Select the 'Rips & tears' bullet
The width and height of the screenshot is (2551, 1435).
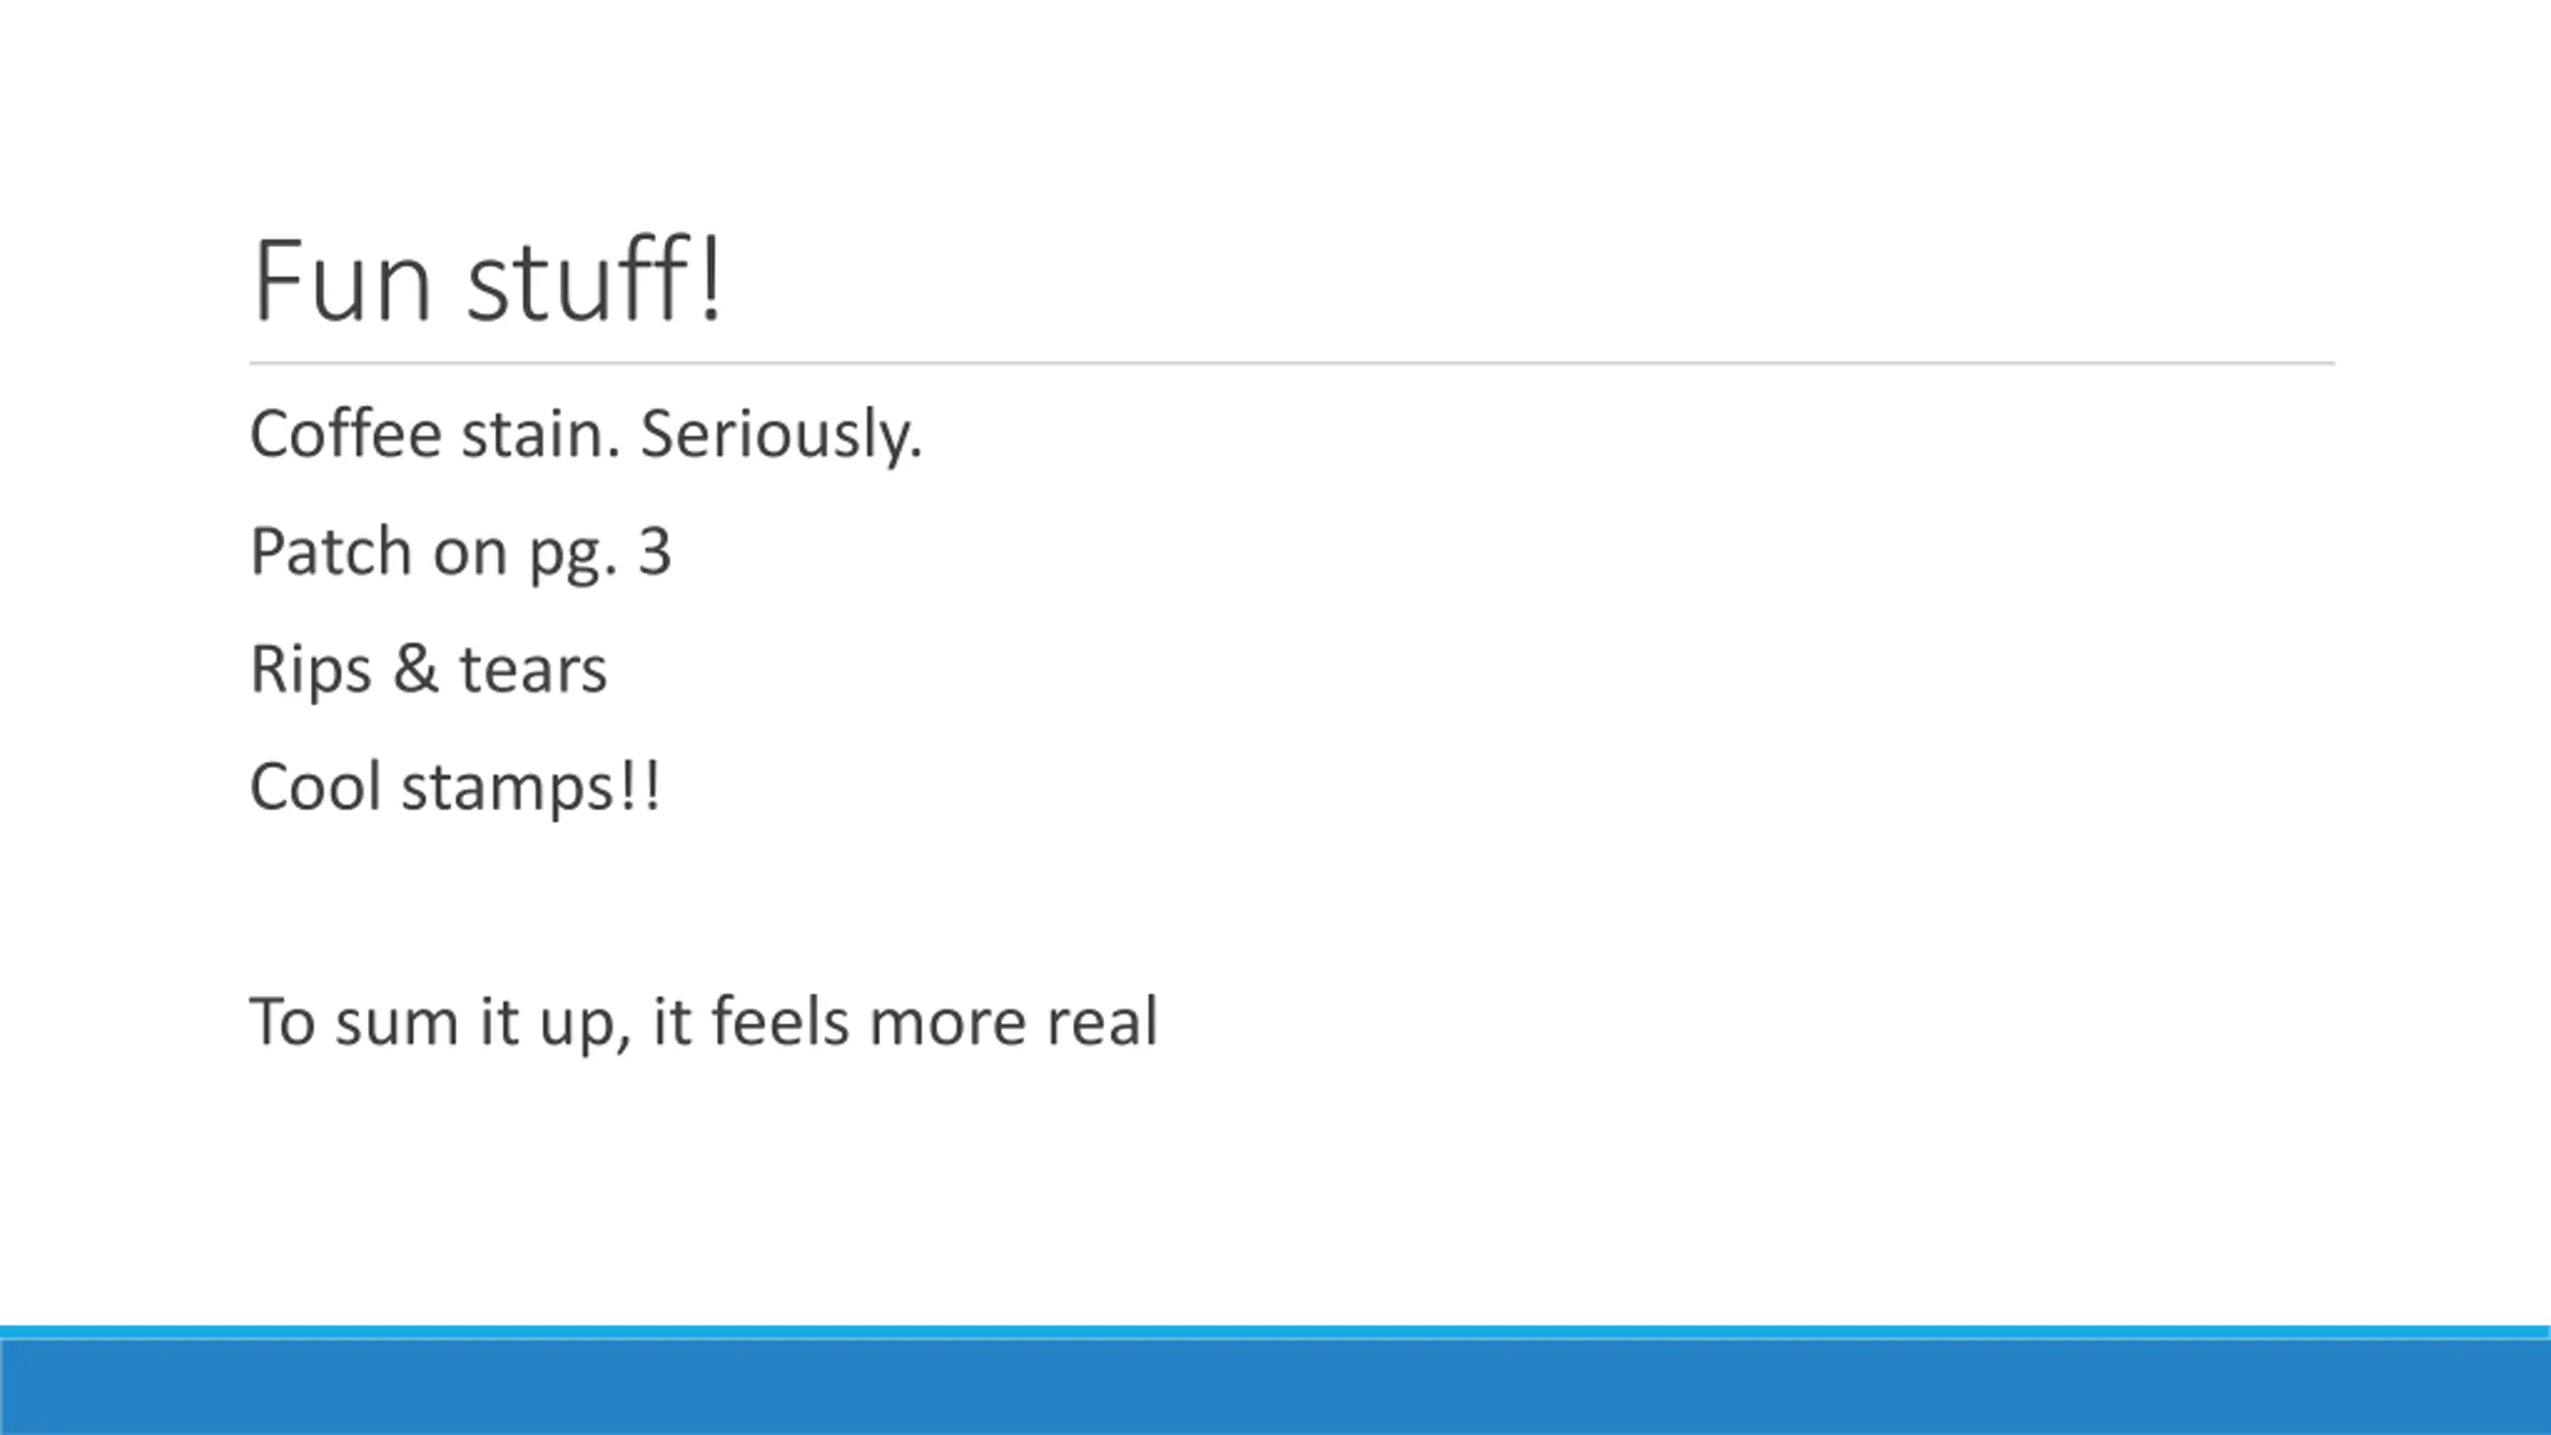click(x=428, y=670)
